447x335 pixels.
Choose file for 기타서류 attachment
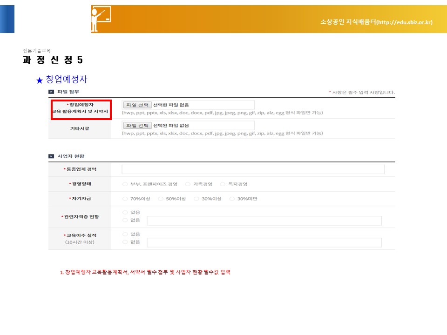pyautogui.click(x=137, y=125)
